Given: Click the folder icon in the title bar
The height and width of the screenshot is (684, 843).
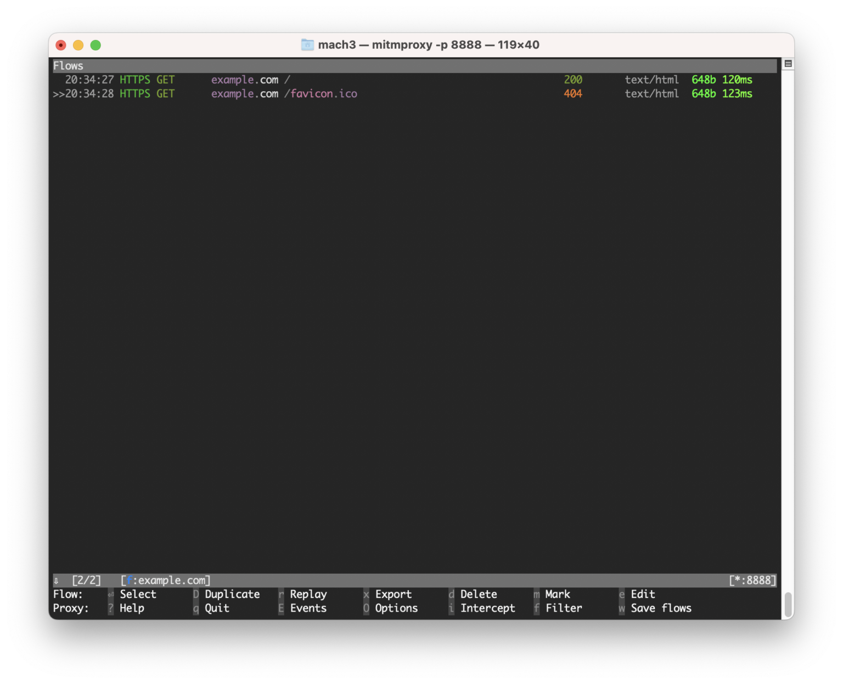Looking at the screenshot, I should (307, 45).
